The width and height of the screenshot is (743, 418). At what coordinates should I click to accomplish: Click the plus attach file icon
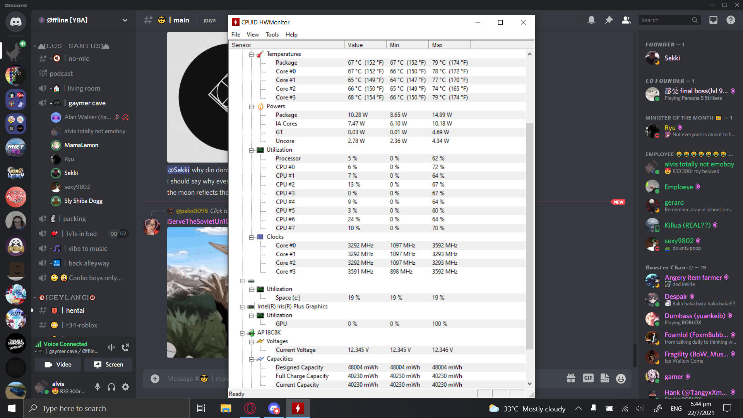tap(155, 379)
